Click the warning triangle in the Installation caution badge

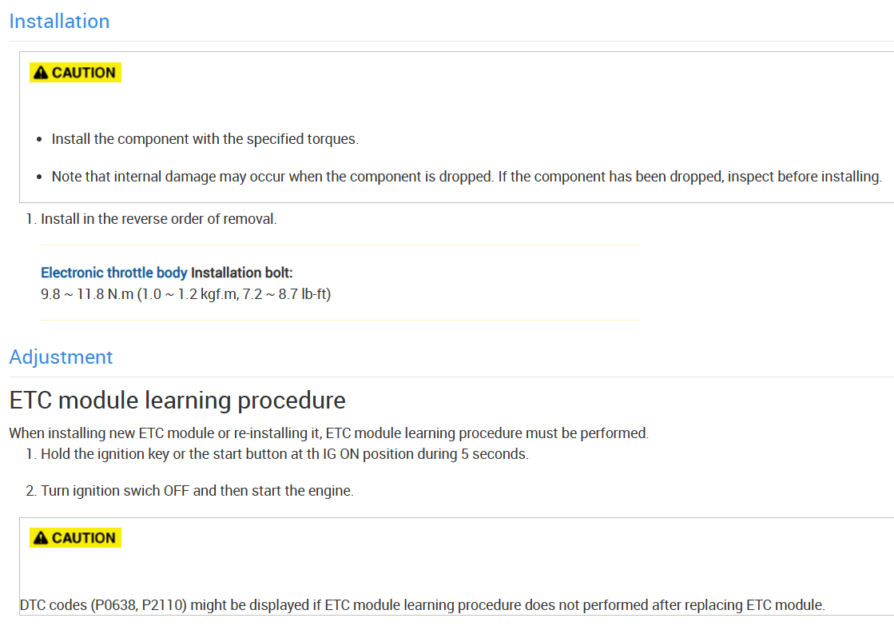[x=41, y=73]
